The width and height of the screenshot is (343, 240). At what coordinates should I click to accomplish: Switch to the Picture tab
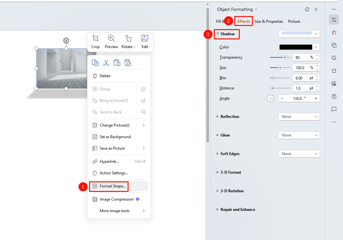tap(294, 21)
